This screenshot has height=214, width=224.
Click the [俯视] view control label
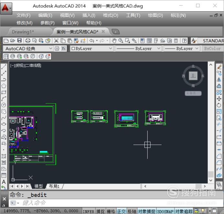coord(20,66)
